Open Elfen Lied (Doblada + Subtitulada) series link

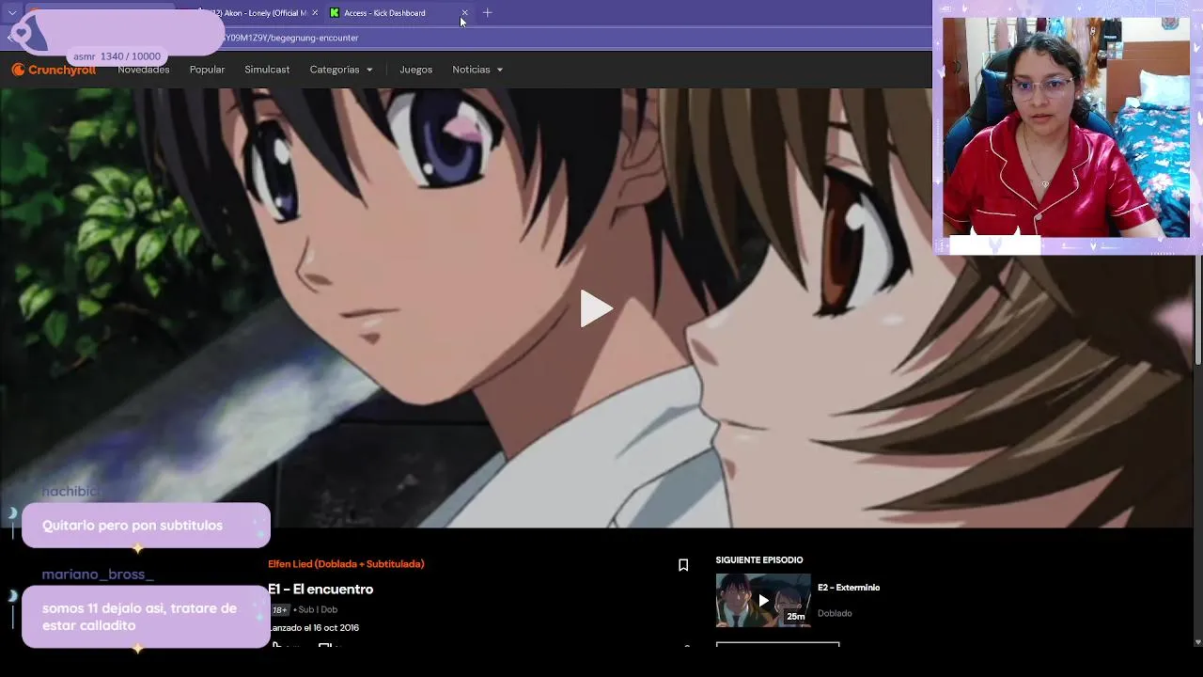click(346, 564)
